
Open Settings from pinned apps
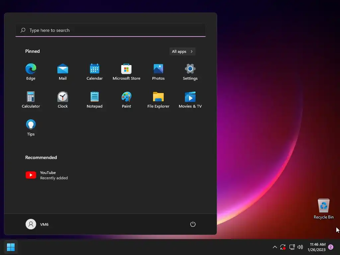[x=190, y=72]
